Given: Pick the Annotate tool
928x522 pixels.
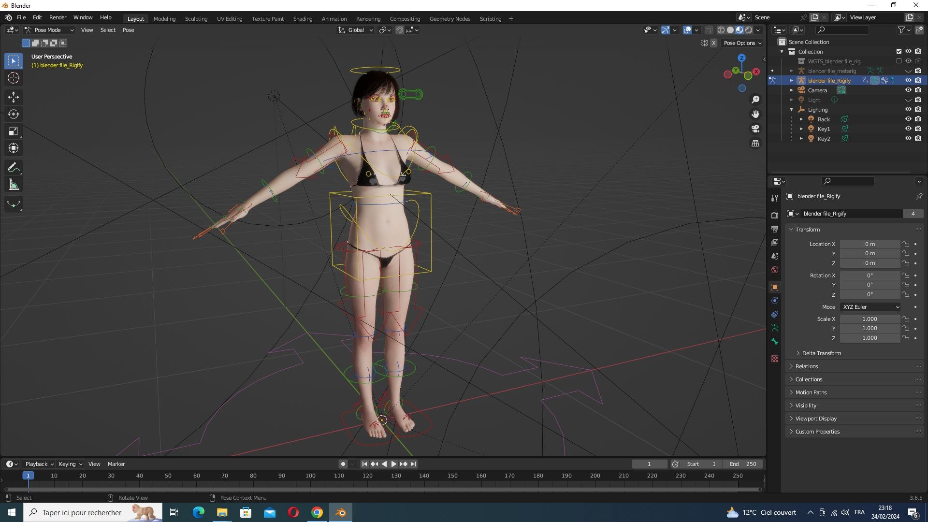Looking at the screenshot, I should coord(14,168).
